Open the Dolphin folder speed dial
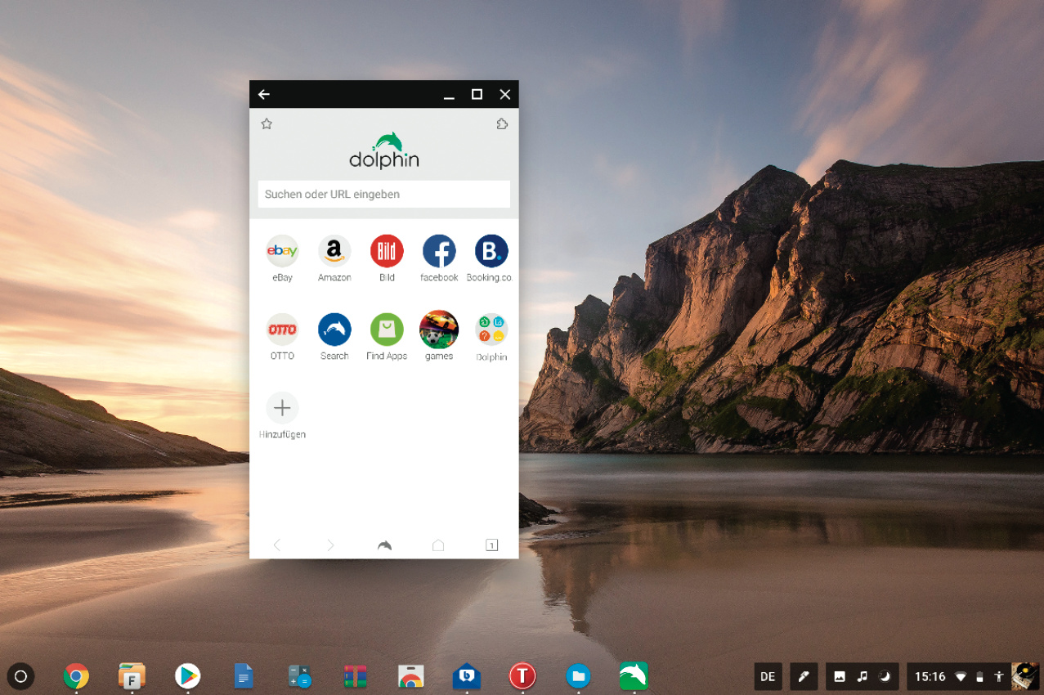Screen dimensions: 1044x695 (x=491, y=330)
